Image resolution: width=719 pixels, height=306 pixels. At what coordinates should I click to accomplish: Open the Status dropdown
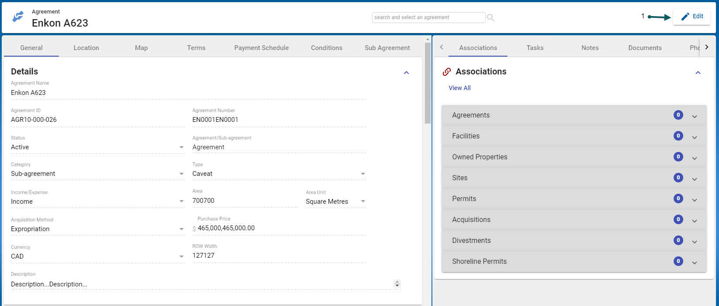click(181, 148)
